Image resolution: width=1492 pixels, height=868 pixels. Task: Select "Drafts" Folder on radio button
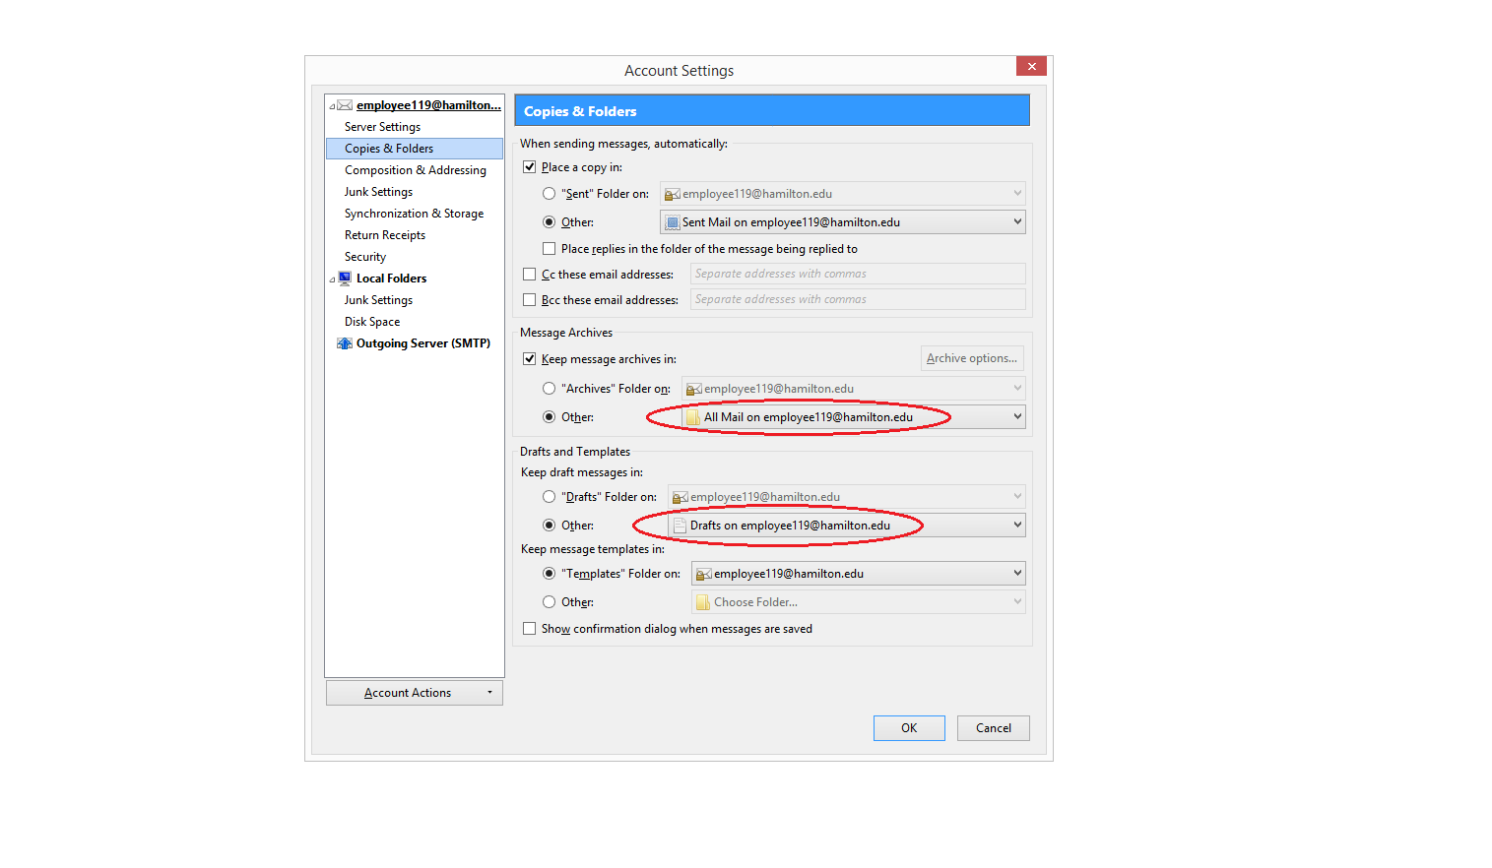550,497
